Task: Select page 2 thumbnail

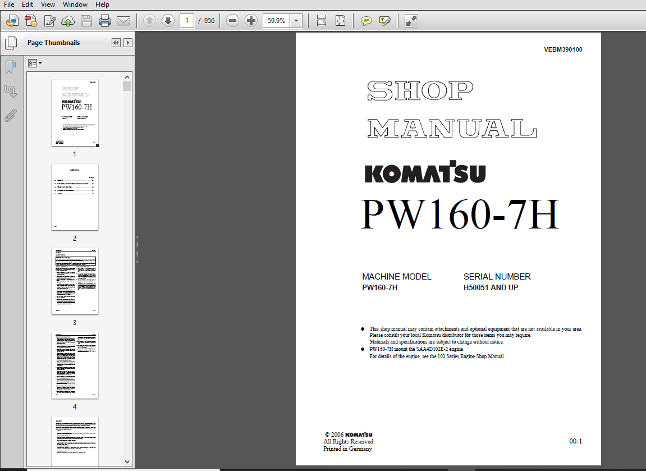Action: [x=75, y=197]
